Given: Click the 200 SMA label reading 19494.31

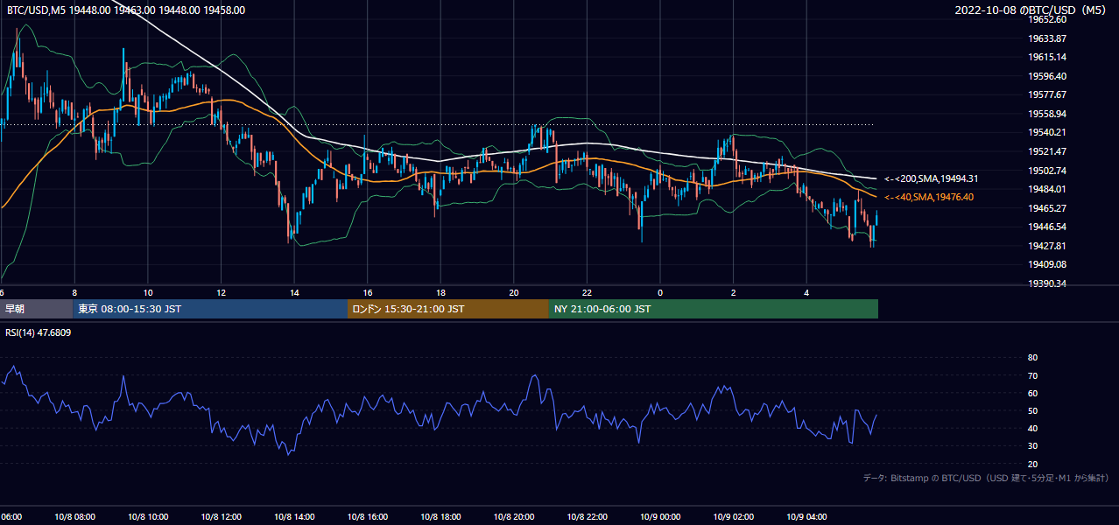Looking at the screenshot, I should [931, 178].
